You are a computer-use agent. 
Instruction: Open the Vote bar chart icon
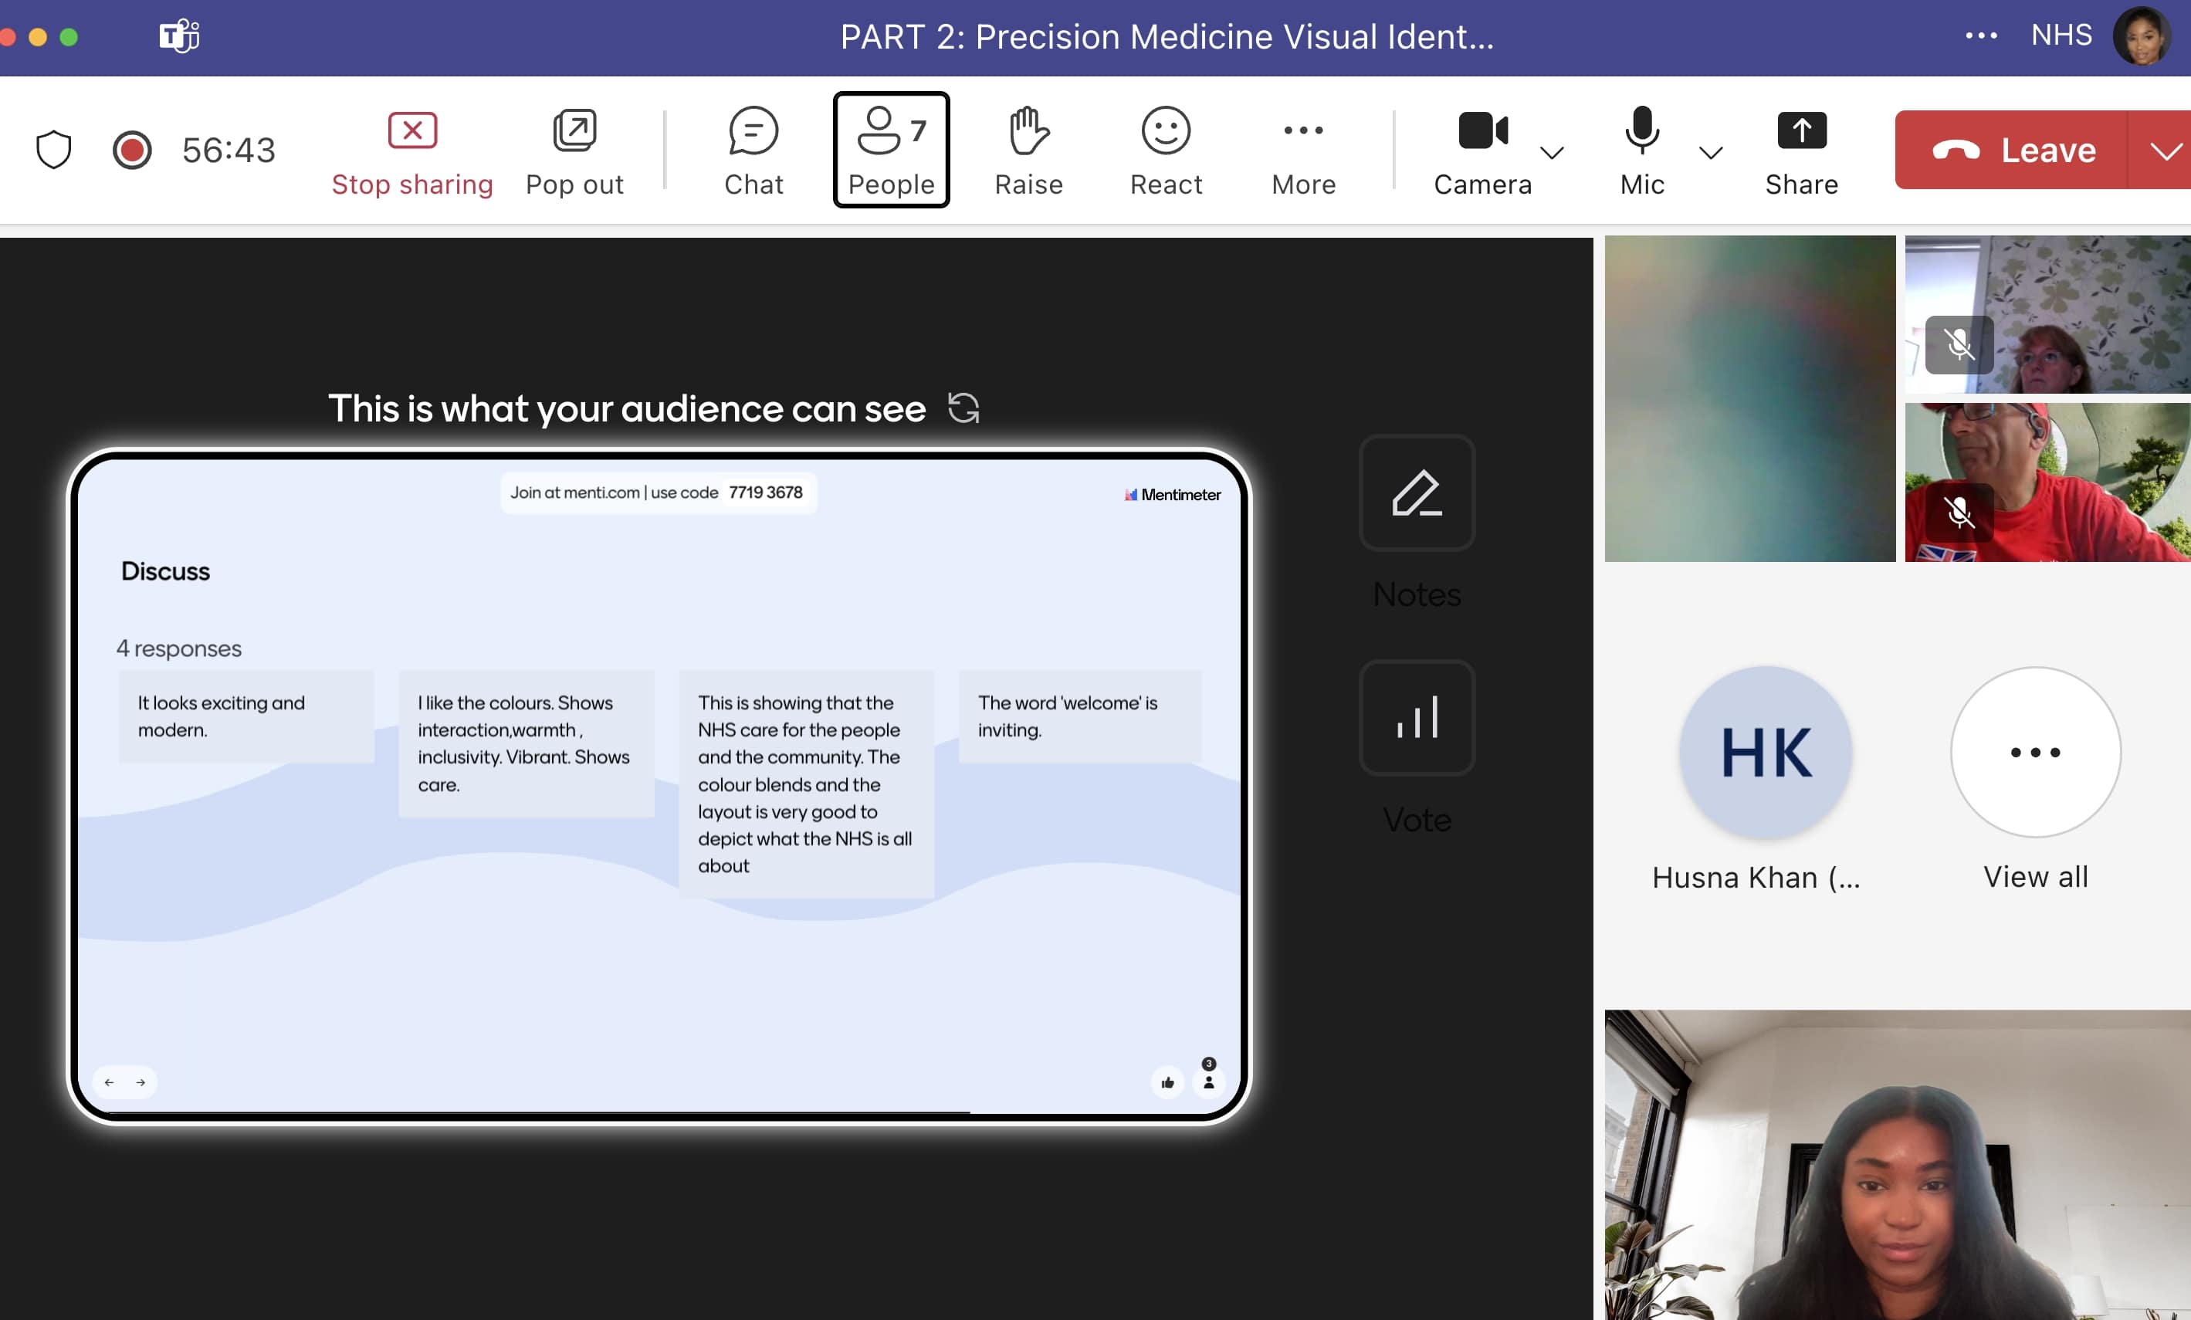(1417, 718)
